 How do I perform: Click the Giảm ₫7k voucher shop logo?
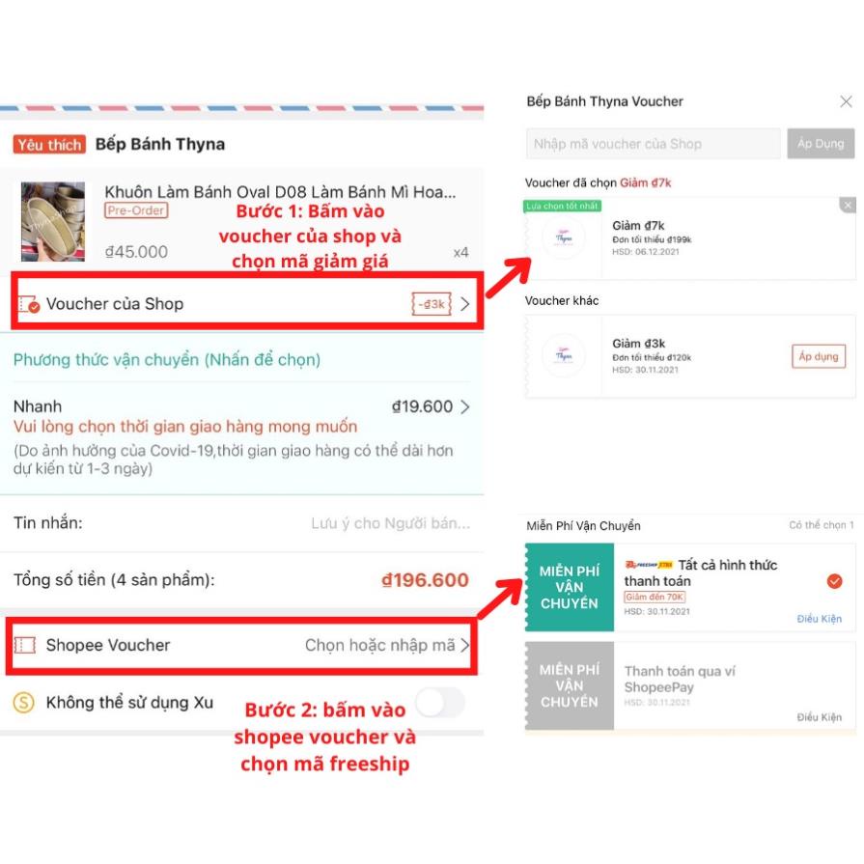pos(563,237)
